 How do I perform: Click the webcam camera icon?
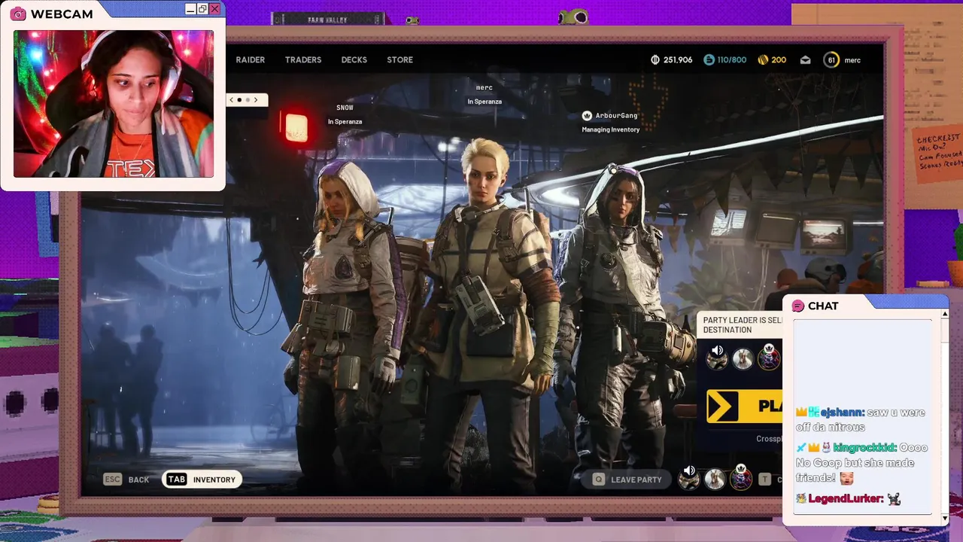17,14
